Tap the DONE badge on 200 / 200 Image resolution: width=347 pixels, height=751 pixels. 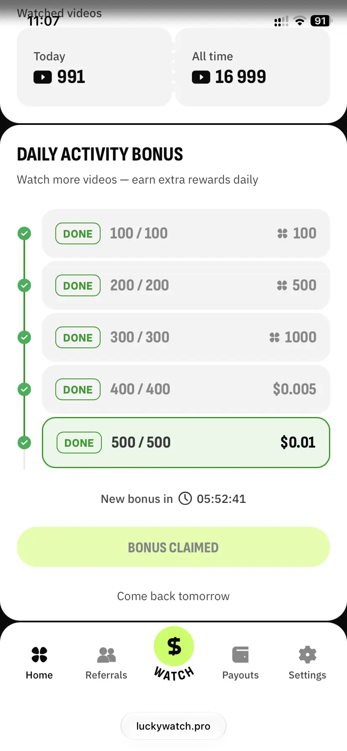78,285
